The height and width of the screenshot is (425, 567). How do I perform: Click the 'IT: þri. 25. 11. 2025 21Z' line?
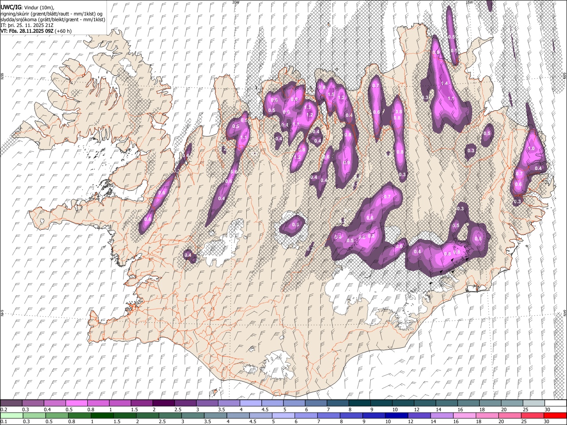tap(28, 25)
